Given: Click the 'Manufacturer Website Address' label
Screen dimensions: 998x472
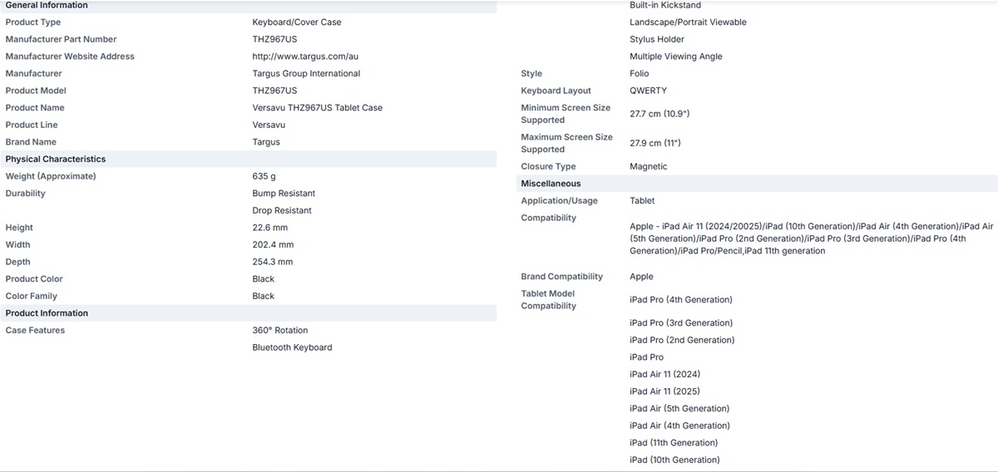Looking at the screenshot, I should (70, 57).
